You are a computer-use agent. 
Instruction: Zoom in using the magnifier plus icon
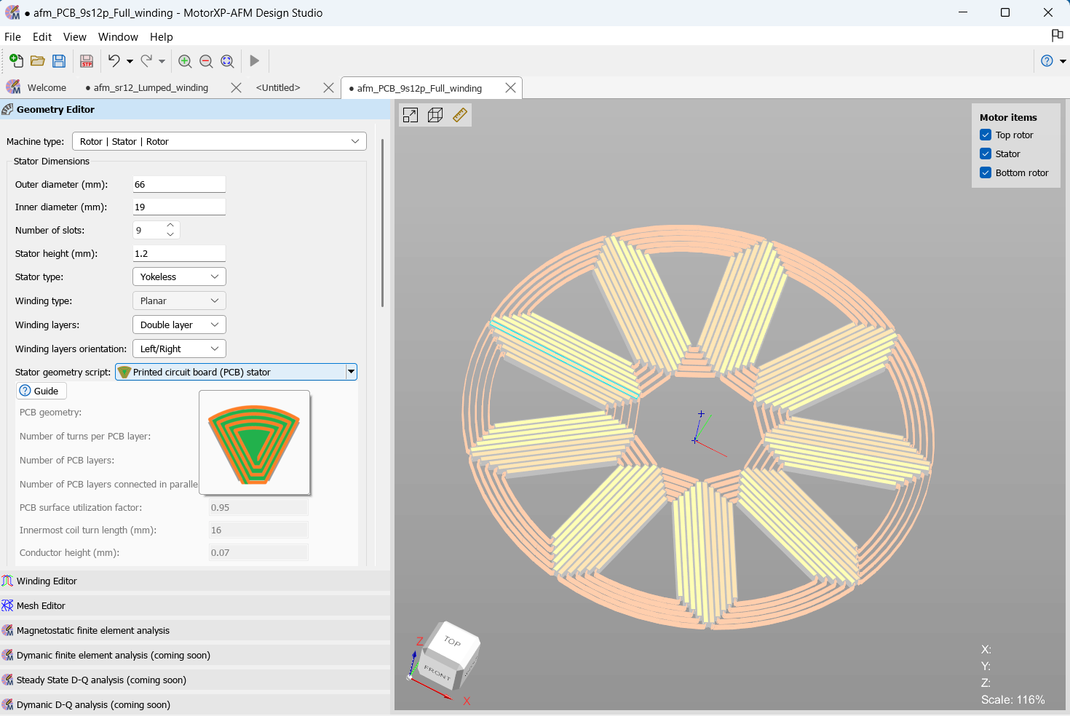[x=185, y=61]
